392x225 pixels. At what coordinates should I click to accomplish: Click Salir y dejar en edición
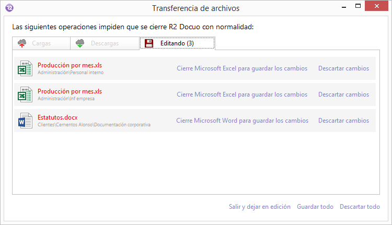point(260,207)
